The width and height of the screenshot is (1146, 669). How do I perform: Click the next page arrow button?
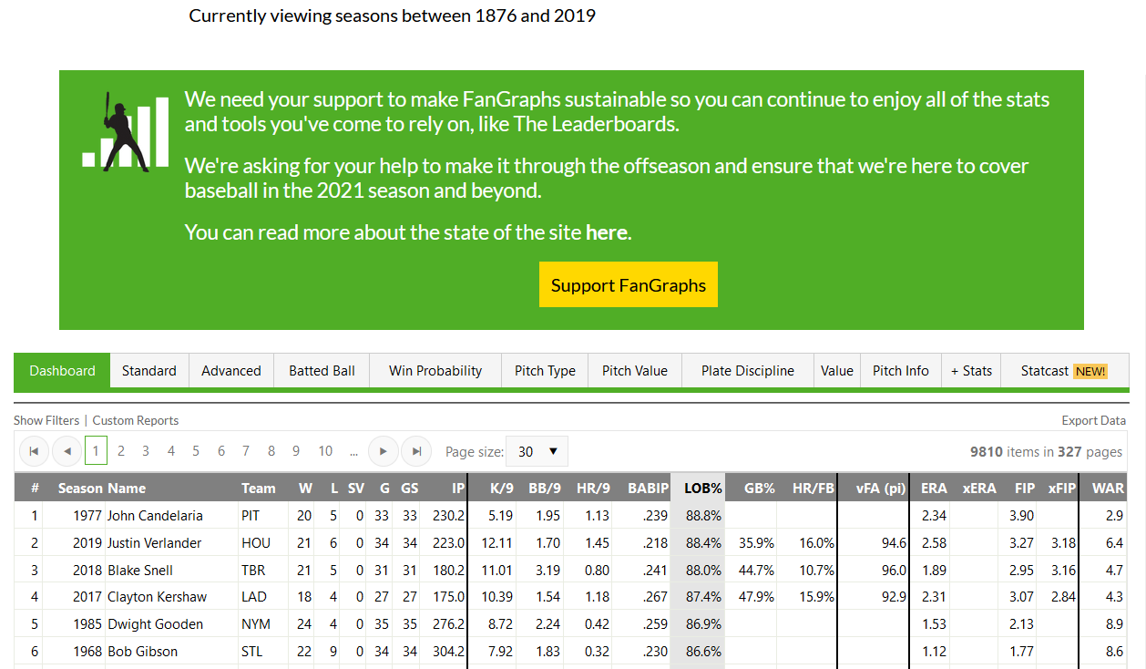tap(384, 451)
